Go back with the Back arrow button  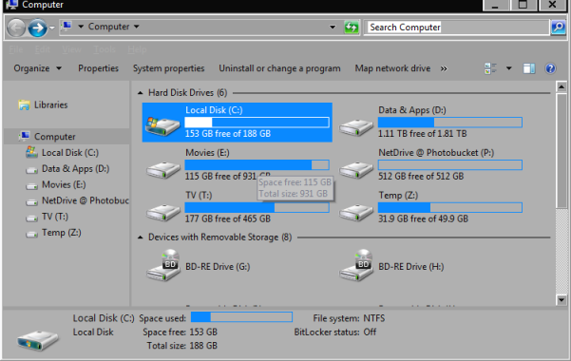tap(16, 28)
